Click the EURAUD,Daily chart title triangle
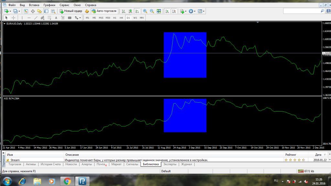The image size is (331, 186). click(x=5, y=24)
